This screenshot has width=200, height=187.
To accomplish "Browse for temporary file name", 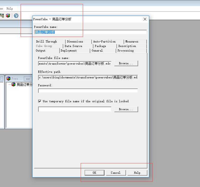I will 126,109.
